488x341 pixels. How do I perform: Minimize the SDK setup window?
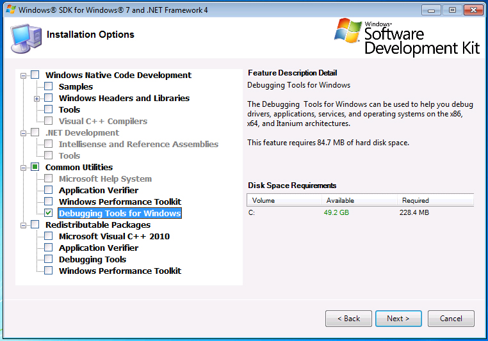pos(431,10)
